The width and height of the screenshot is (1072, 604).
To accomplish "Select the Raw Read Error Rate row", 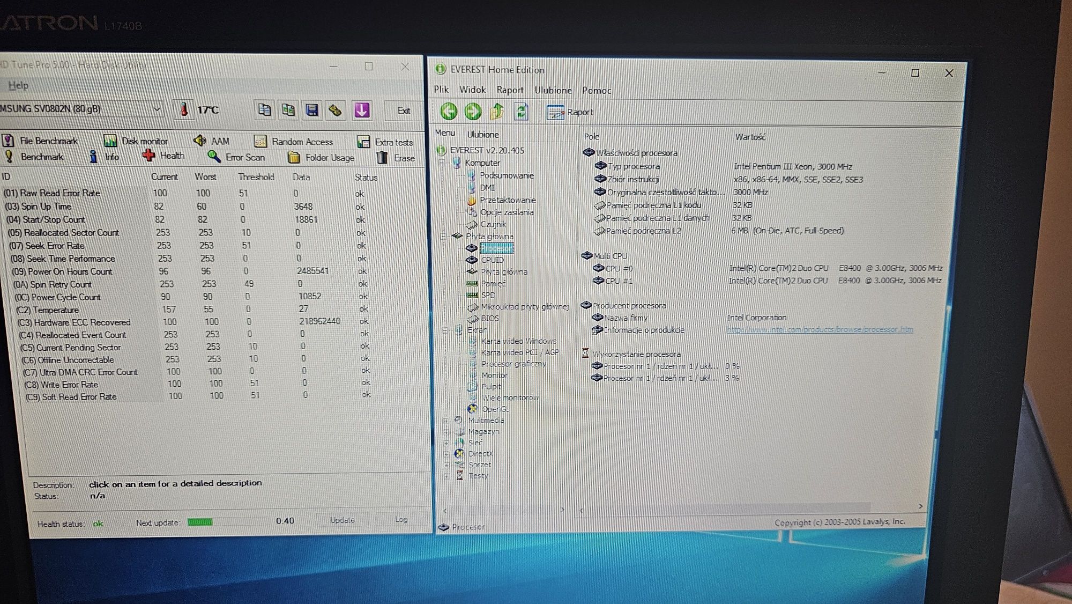I will (x=184, y=193).
